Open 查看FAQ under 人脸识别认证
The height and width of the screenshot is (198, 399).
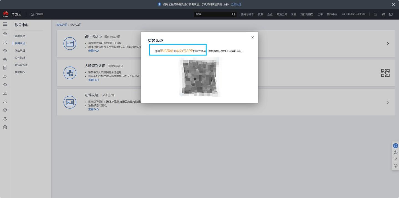93,80
